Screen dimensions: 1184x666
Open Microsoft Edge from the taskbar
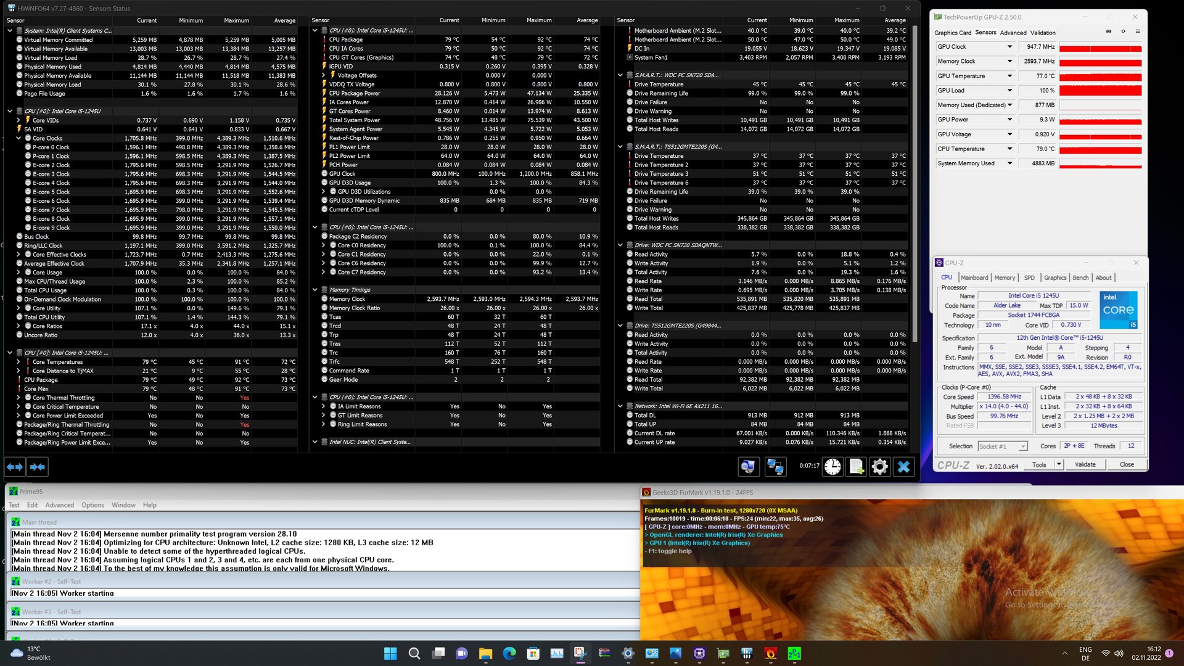[x=509, y=654]
